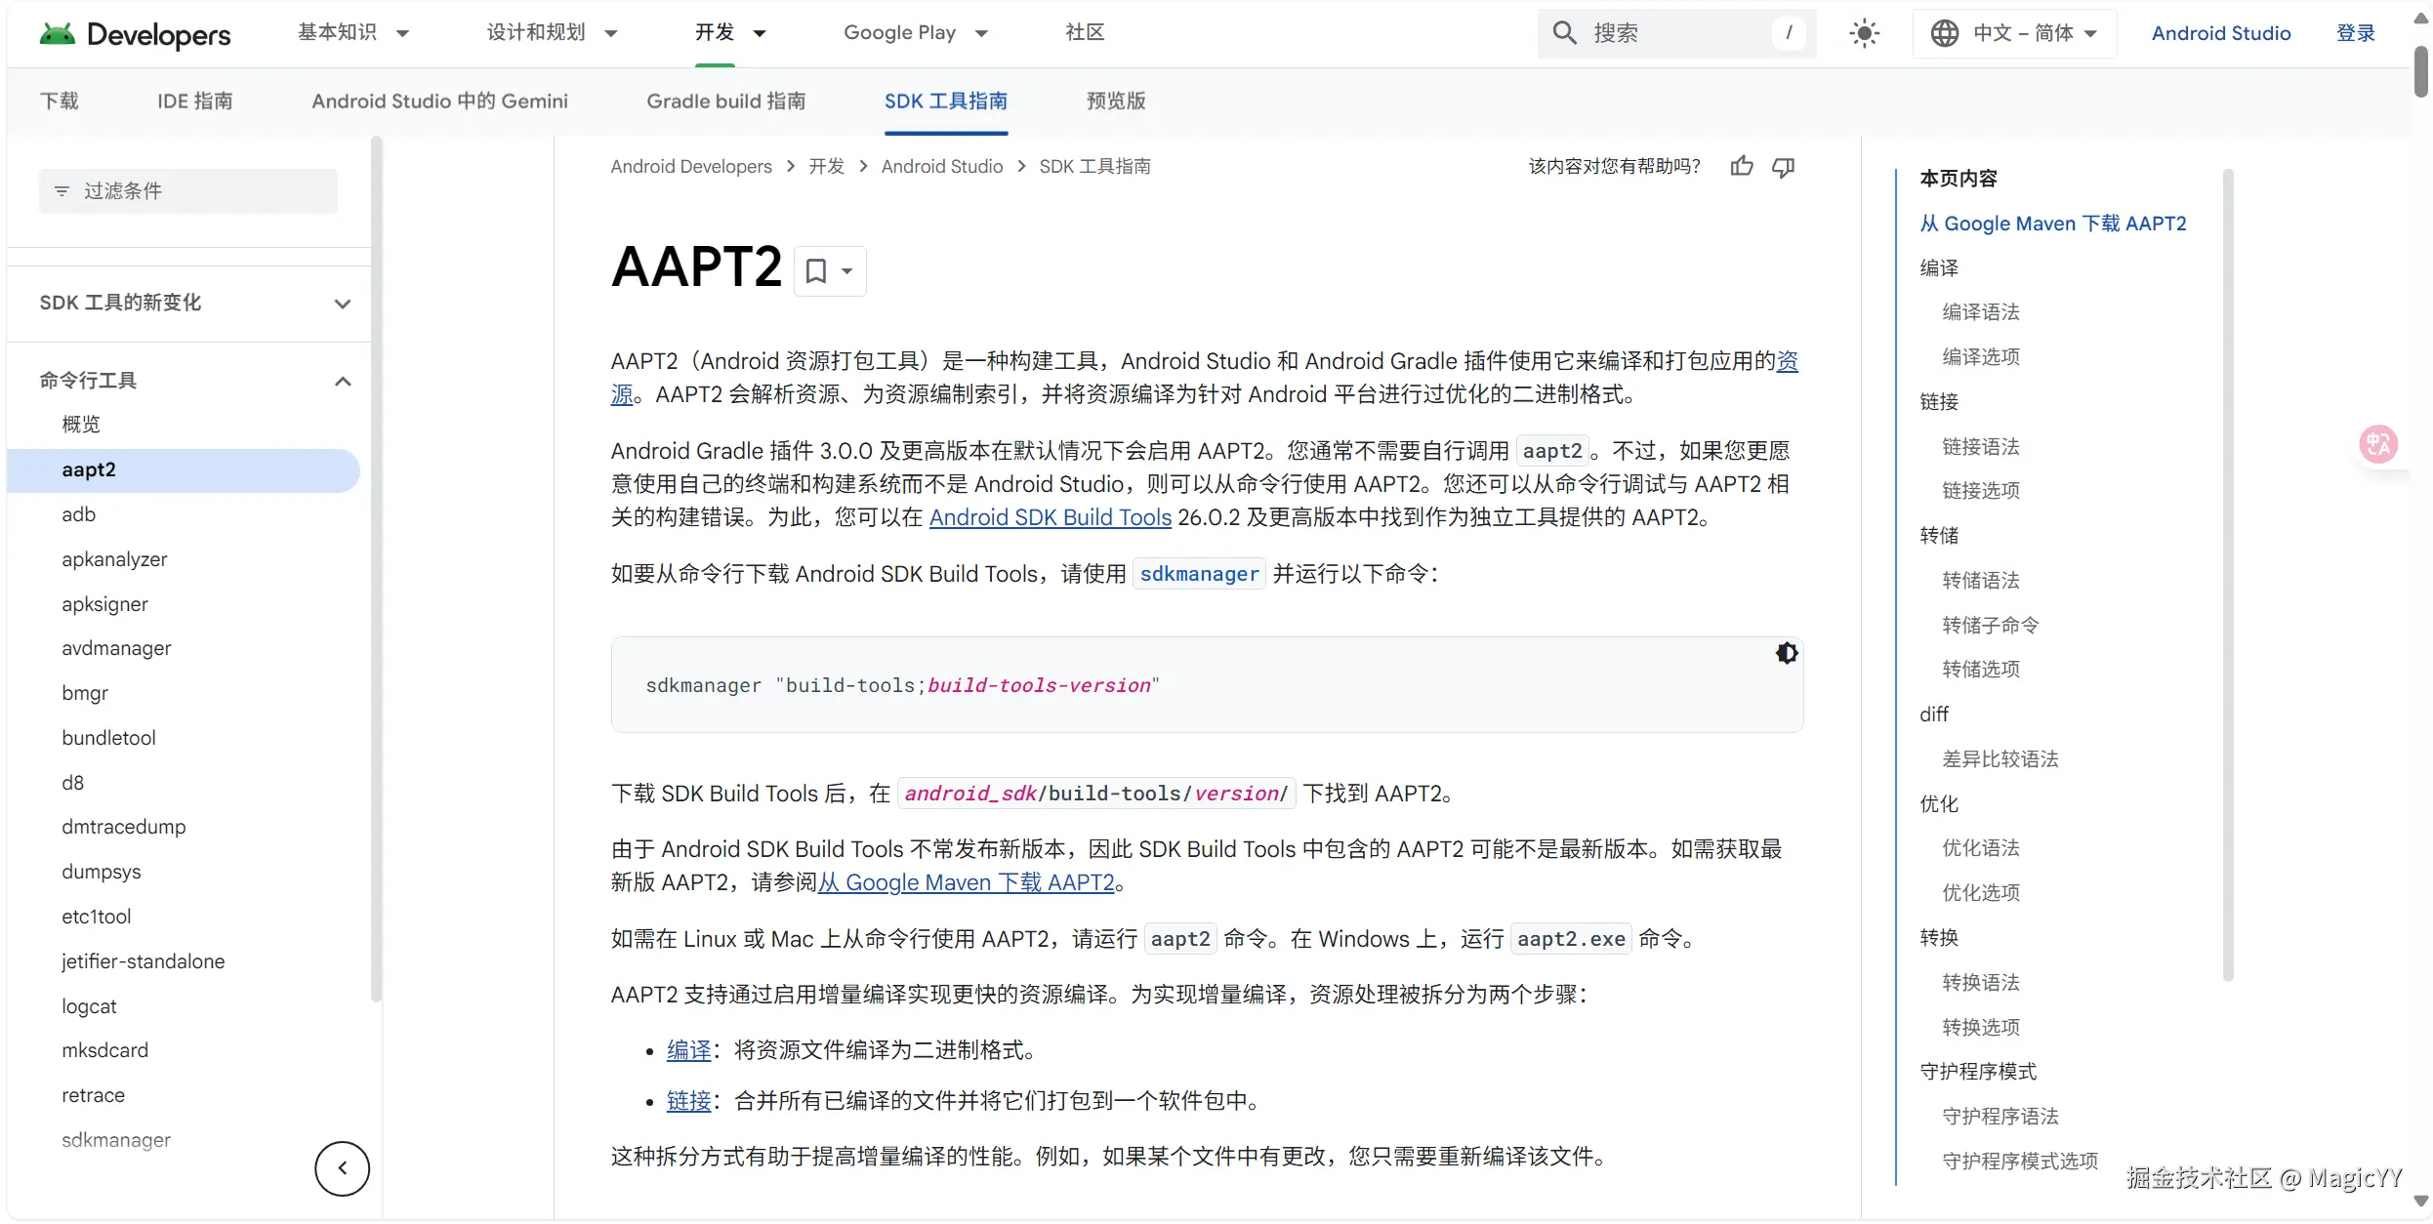Toggle the site light/dark theme icon

coord(1864,33)
